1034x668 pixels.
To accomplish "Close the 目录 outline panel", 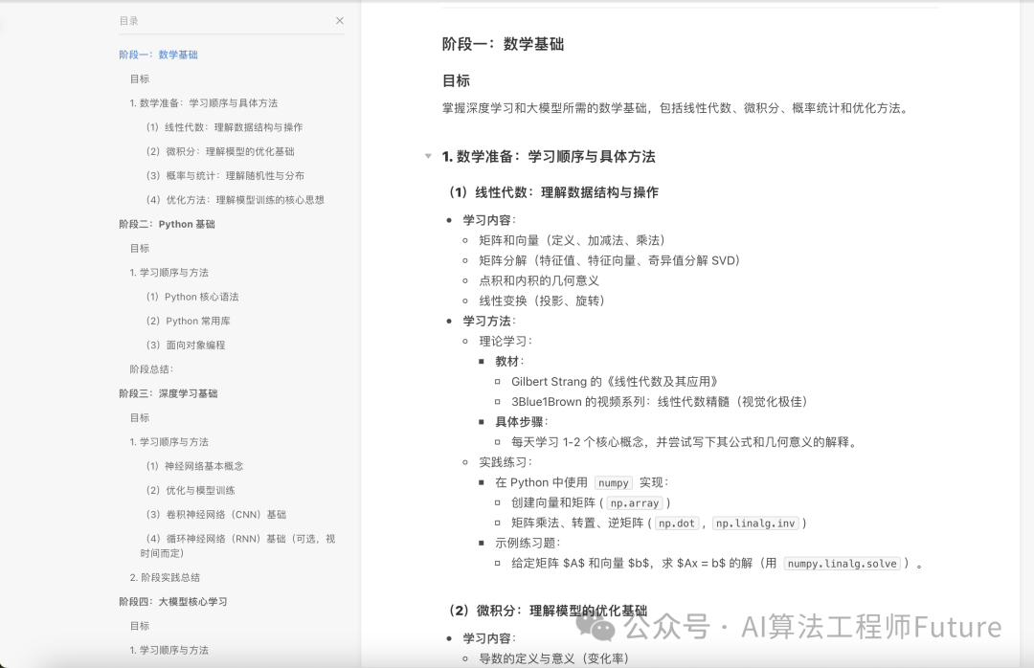I will pos(340,20).
